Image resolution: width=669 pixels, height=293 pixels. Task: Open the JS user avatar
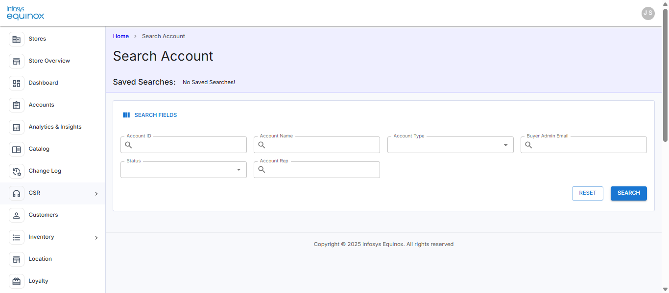(648, 13)
